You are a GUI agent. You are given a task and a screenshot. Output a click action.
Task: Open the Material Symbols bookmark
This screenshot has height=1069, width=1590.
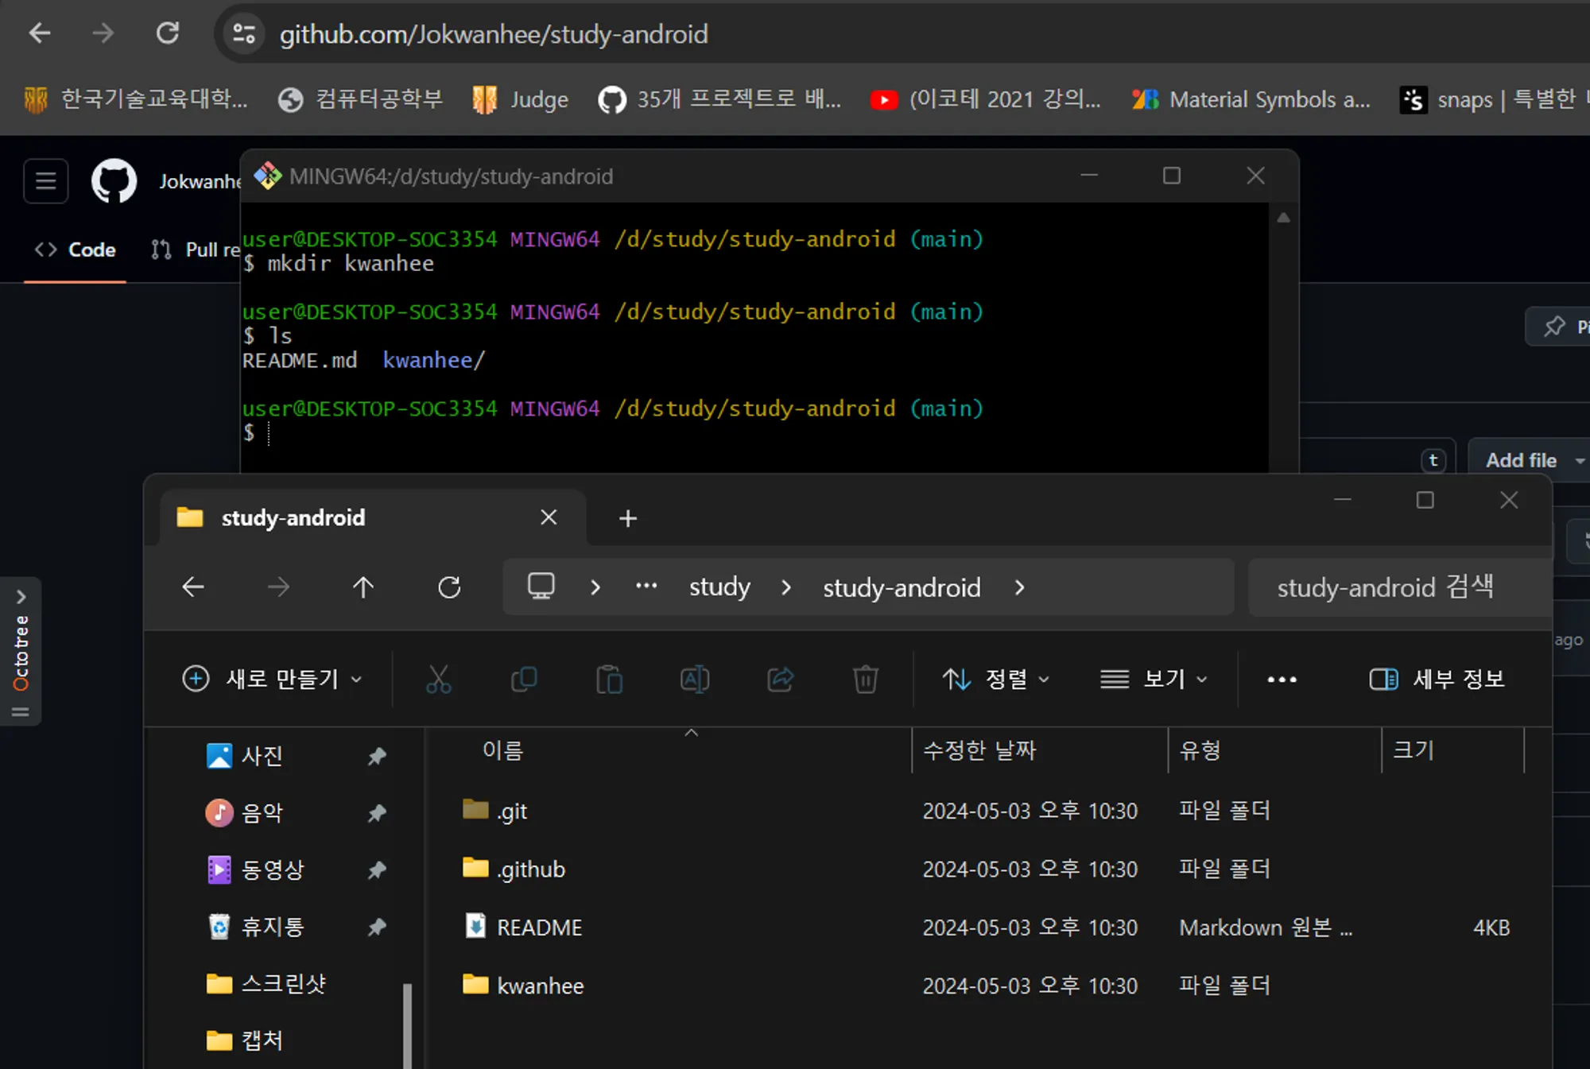(1251, 99)
